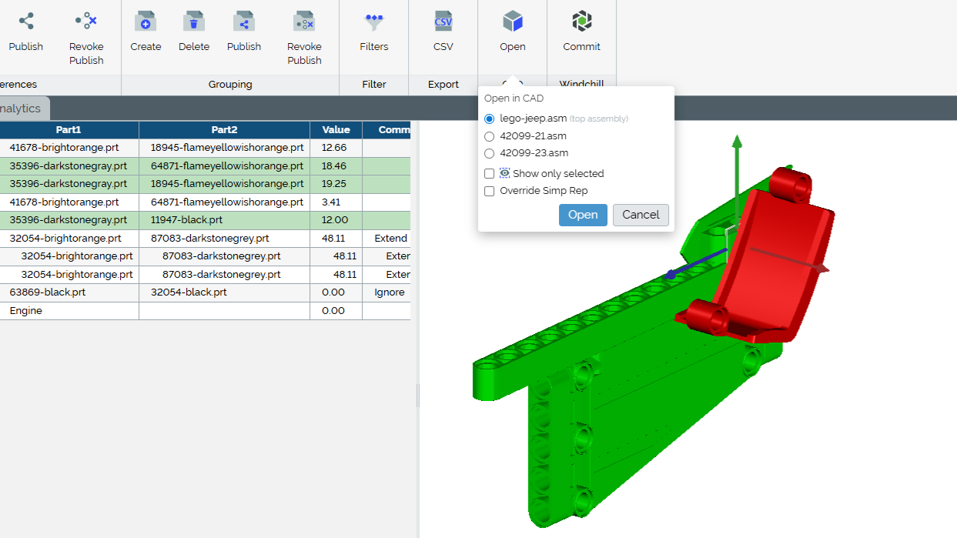The height and width of the screenshot is (538, 957).
Task: Enable the Show only selected checkbox
Action: pyautogui.click(x=490, y=174)
